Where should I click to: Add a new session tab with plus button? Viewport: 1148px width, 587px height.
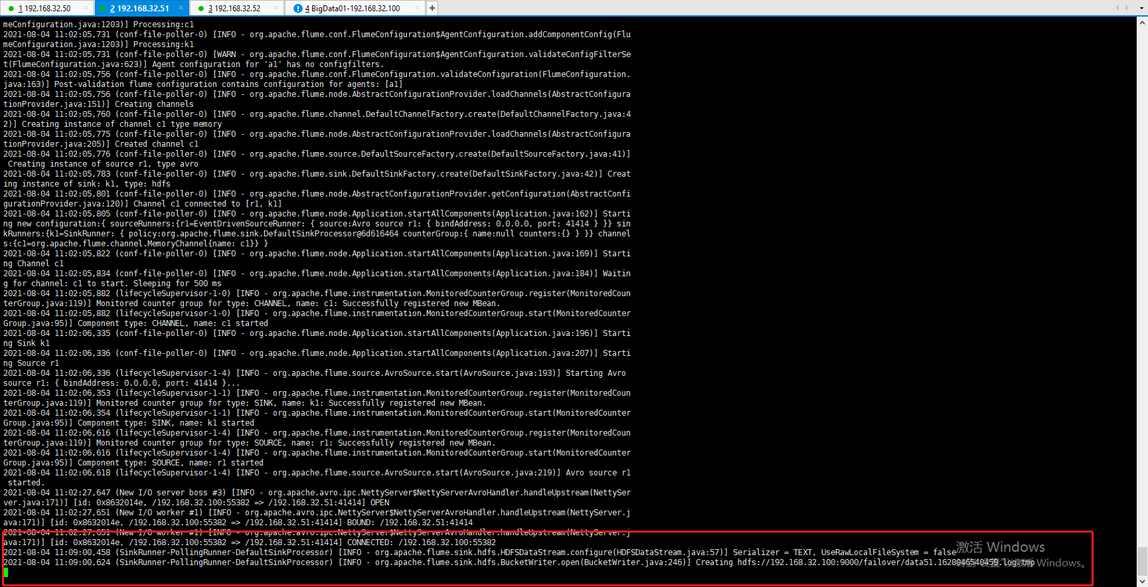click(x=432, y=8)
